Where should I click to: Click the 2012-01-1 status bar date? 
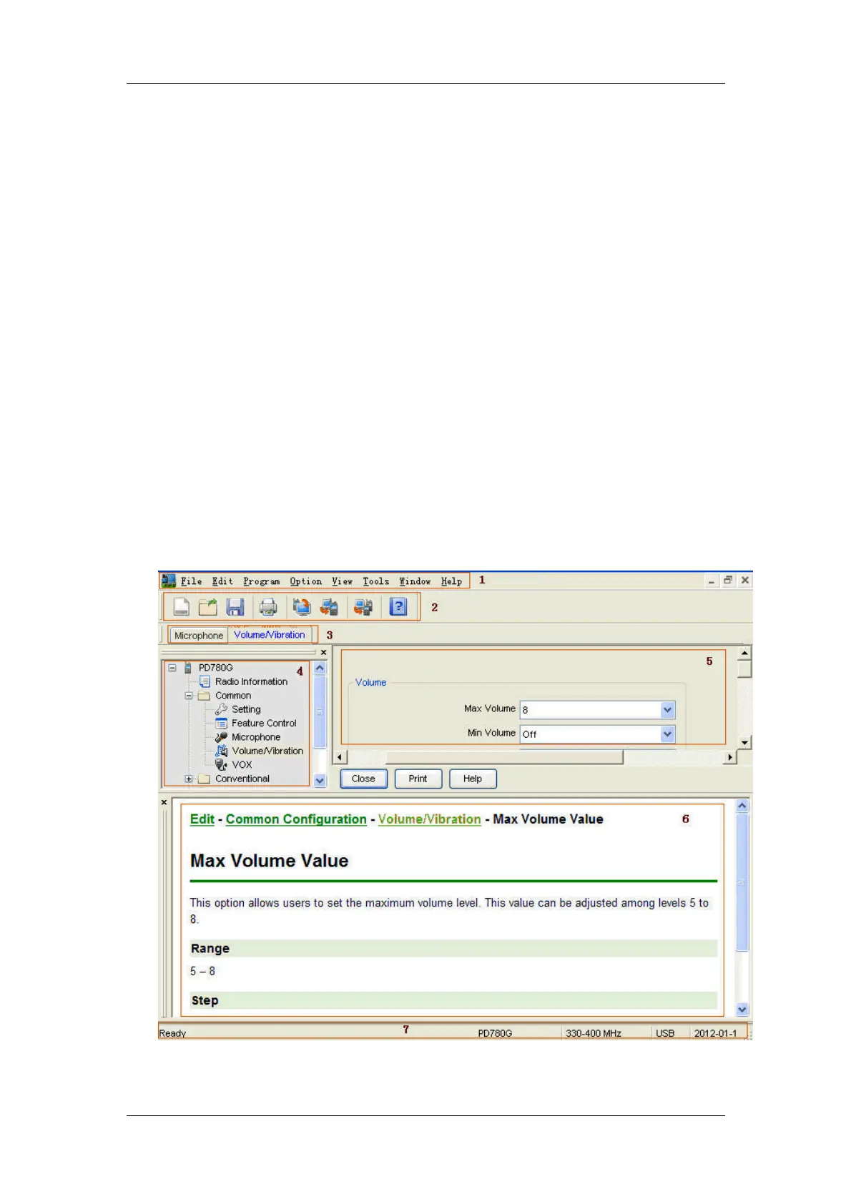click(x=715, y=1033)
